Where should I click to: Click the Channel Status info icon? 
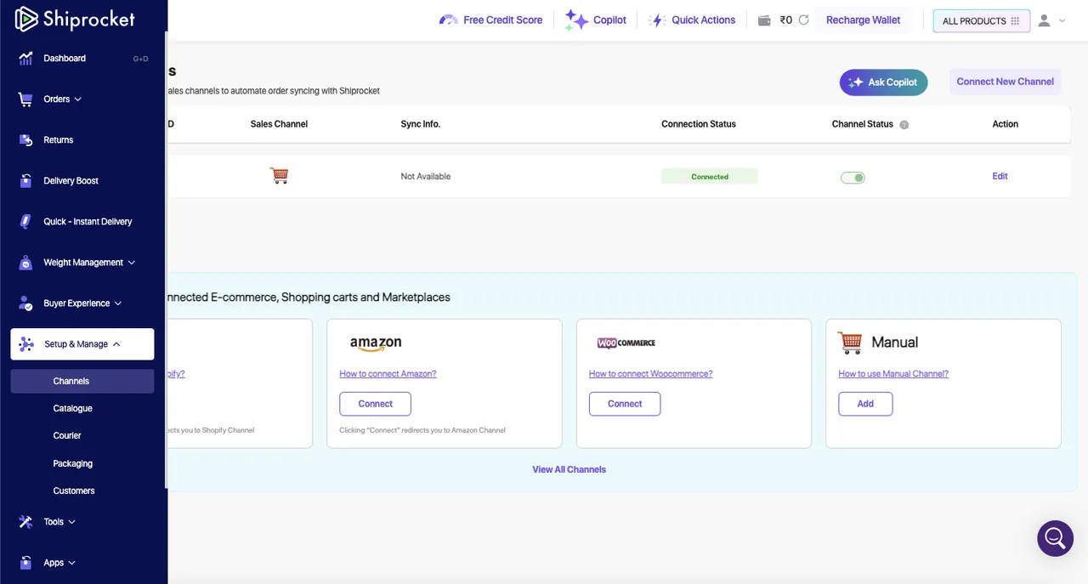point(904,125)
